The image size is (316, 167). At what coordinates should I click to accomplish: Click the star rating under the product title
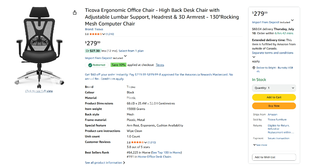pyautogui.click(x=96, y=34)
